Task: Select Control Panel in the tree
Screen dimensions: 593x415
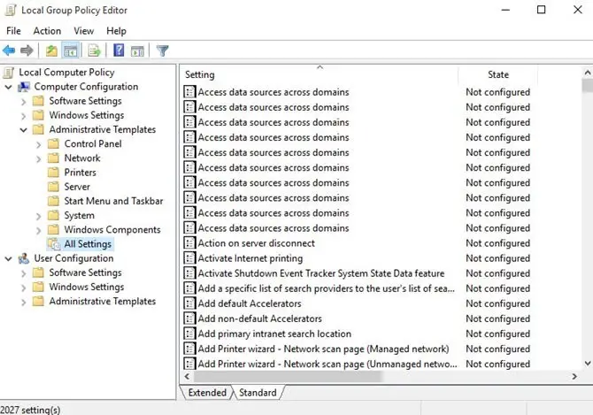Action: click(93, 144)
